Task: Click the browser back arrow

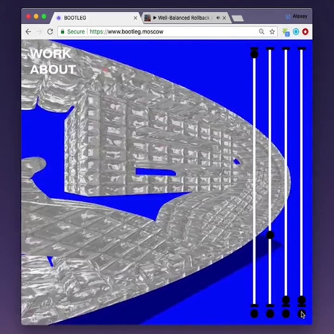Action: (28, 32)
